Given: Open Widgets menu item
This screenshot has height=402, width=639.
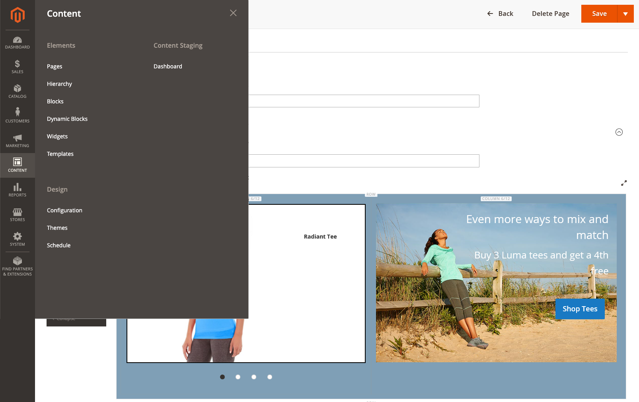Looking at the screenshot, I should (x=57, y=136).
